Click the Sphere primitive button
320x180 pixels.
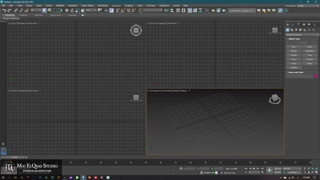pos(293,51)
